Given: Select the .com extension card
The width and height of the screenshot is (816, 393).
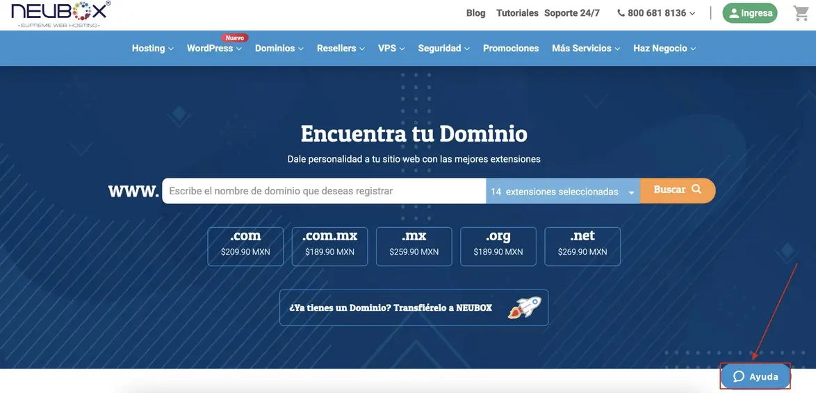Looking at the screenshot, I should 245,246.
